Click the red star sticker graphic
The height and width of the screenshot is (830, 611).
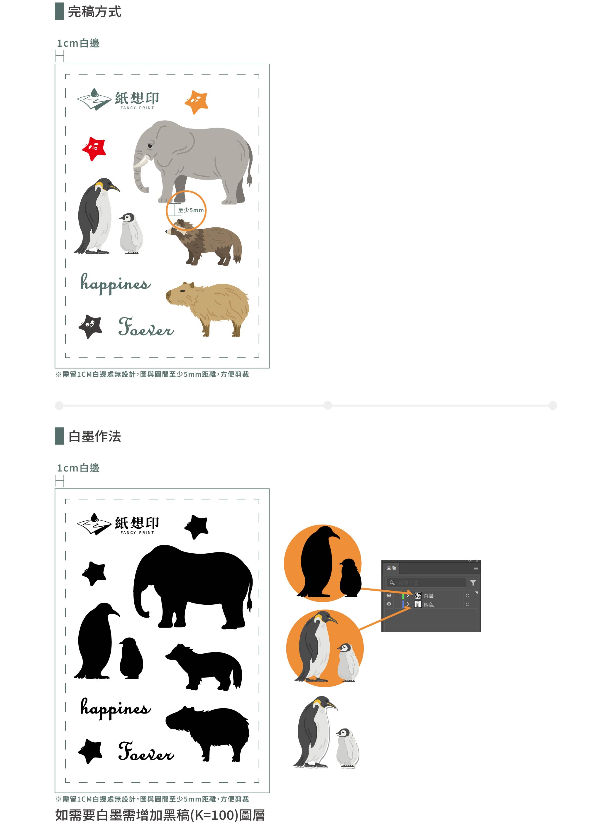(x=94, y=149)
